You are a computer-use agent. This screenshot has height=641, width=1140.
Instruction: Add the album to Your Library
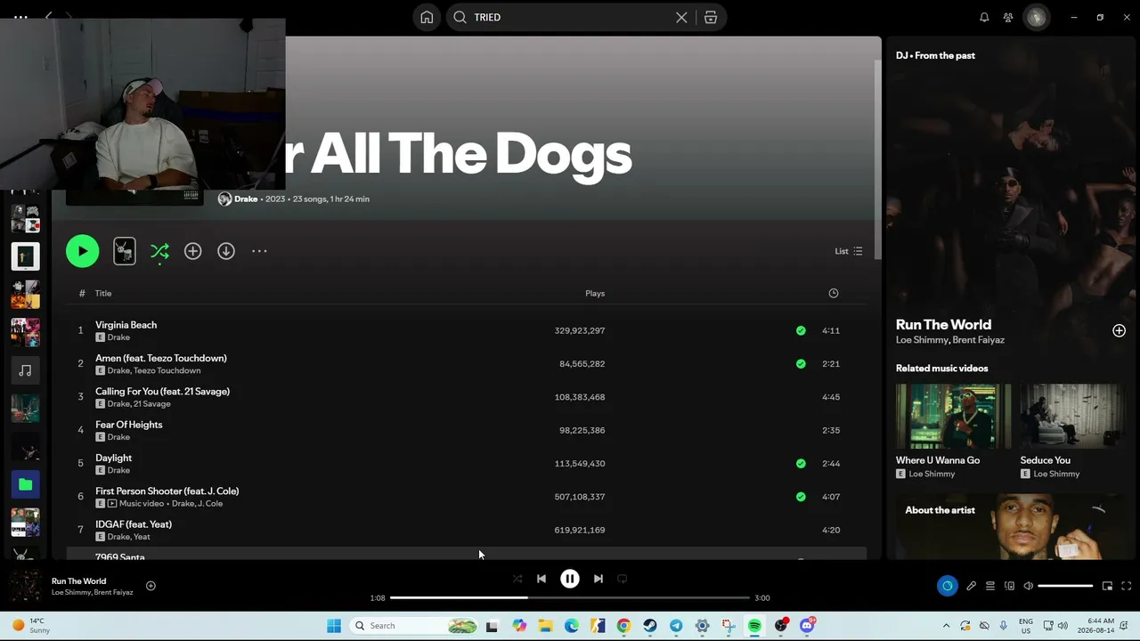coord(192,251)
